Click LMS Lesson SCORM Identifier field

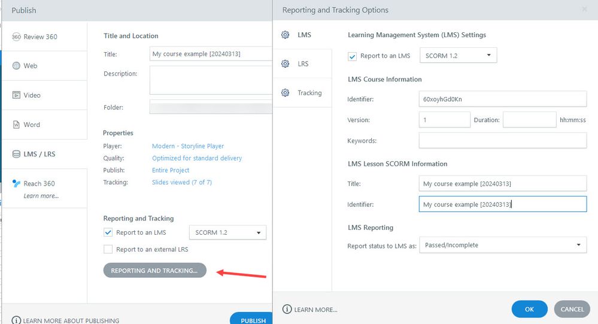point(503,204)
